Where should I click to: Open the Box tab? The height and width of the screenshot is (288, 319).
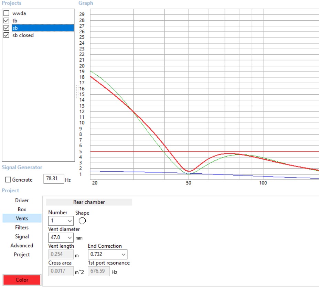(x=22, y=209)
